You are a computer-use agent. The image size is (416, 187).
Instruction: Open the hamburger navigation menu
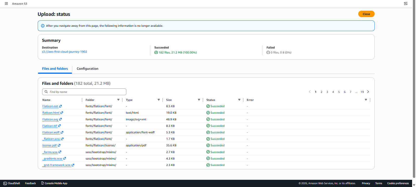pyautogui.click(x=6, y=4)
